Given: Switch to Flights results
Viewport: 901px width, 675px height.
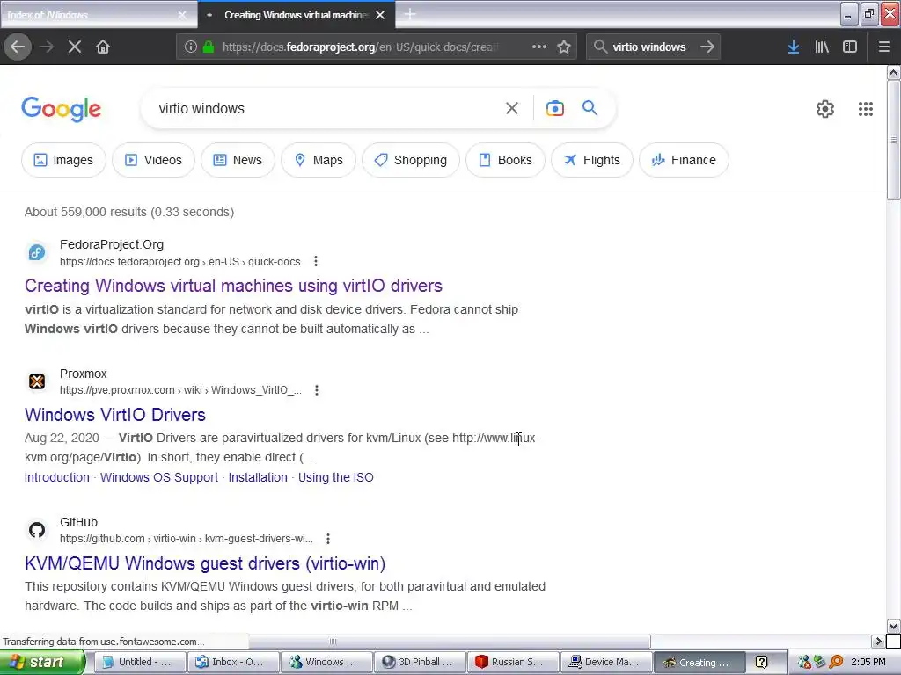Looking at the screenshot, I should click(592, 160).
